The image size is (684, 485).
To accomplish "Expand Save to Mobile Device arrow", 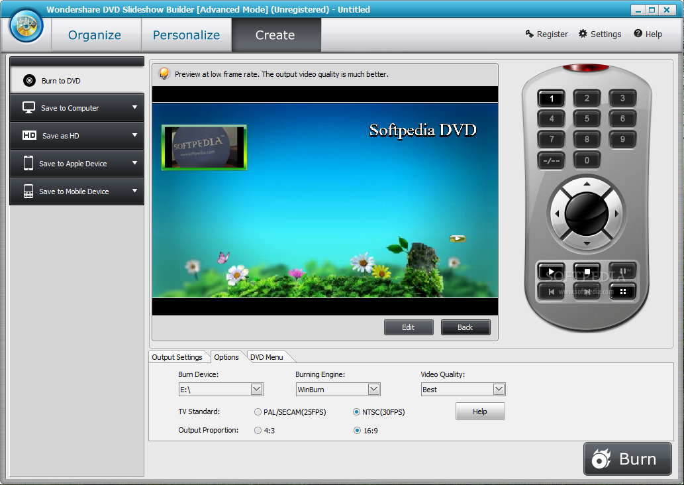I will (x=135, y=191).
